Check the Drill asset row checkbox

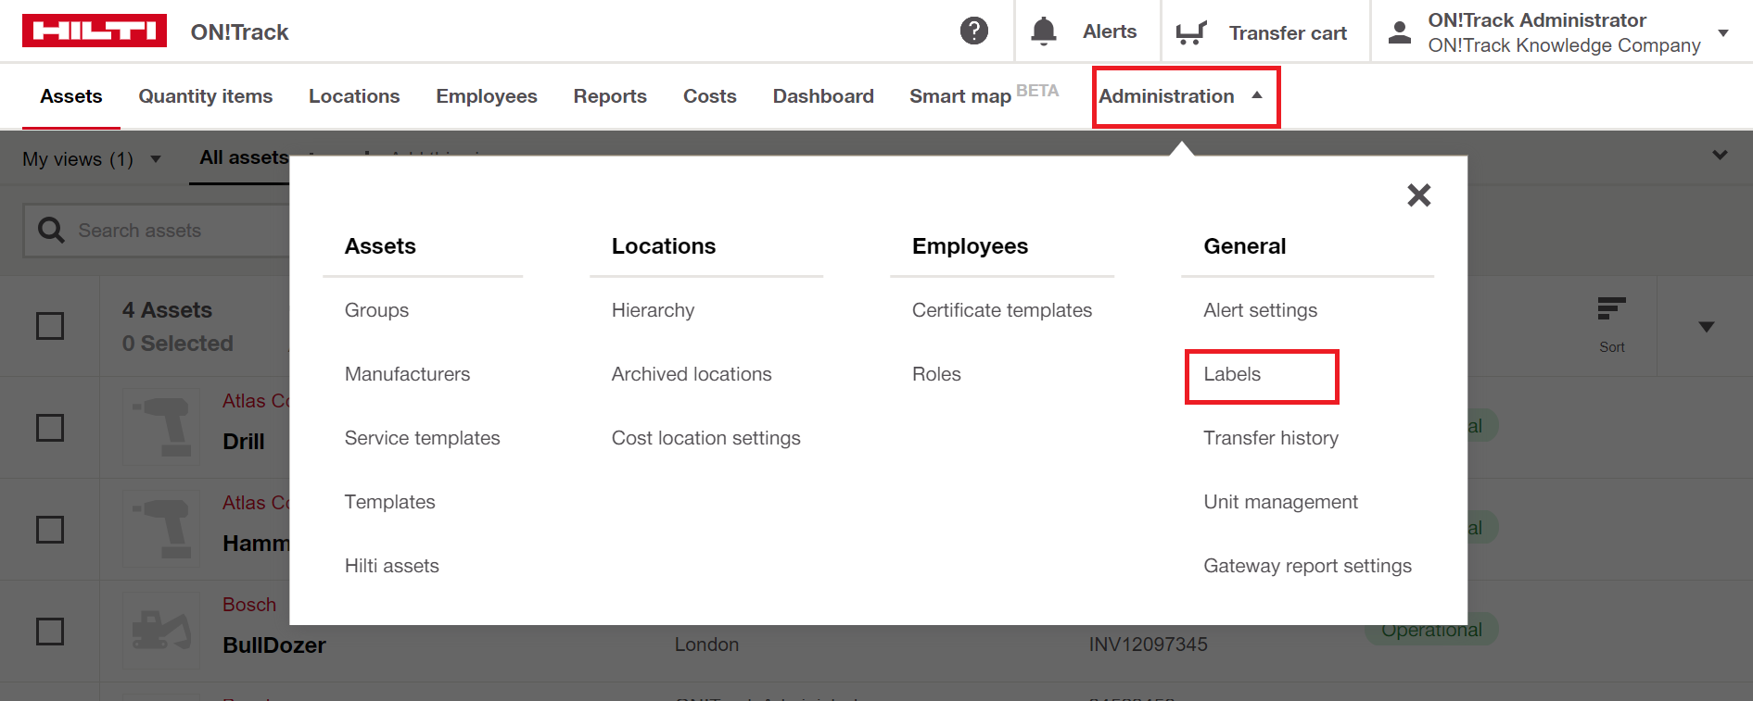pos(50,428)
